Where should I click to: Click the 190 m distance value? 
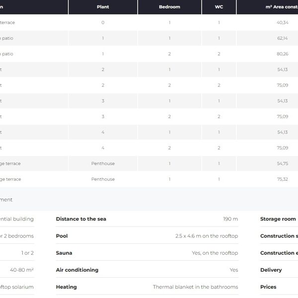click(230, 219)
